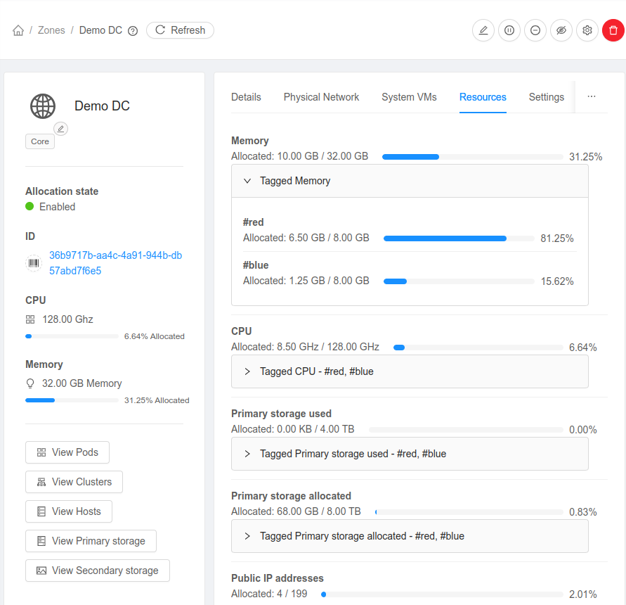This screenshot has height=605, width=626.
Task: Click small pencil icon beside globe
Action: coord(61,128)
